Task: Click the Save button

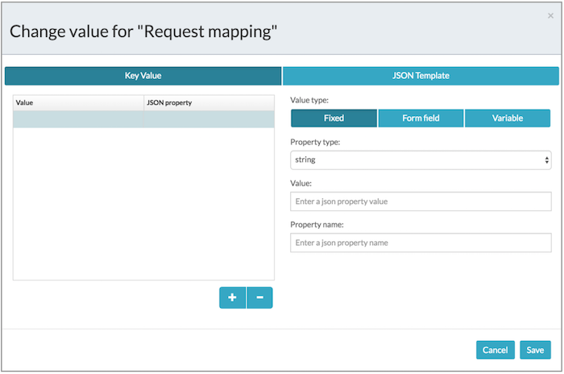Action: [x=535, y=350]
